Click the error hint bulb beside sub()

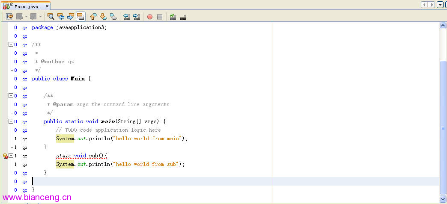(x=5, y=156)
